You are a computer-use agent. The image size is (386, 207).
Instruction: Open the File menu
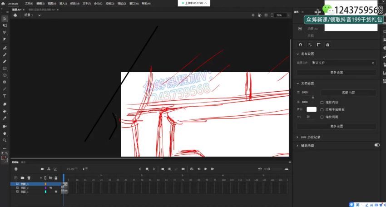tap(29, 4)
